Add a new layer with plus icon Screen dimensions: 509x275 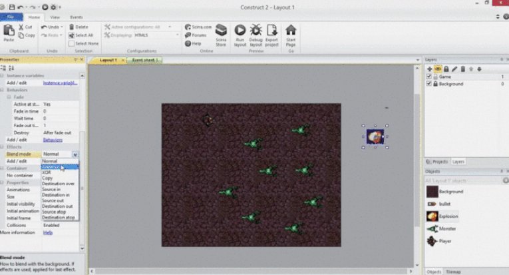tap(429, 69)
